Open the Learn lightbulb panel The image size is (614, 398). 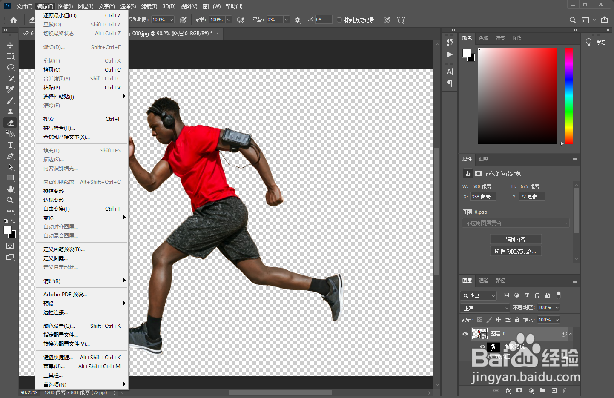pos(589,42)
